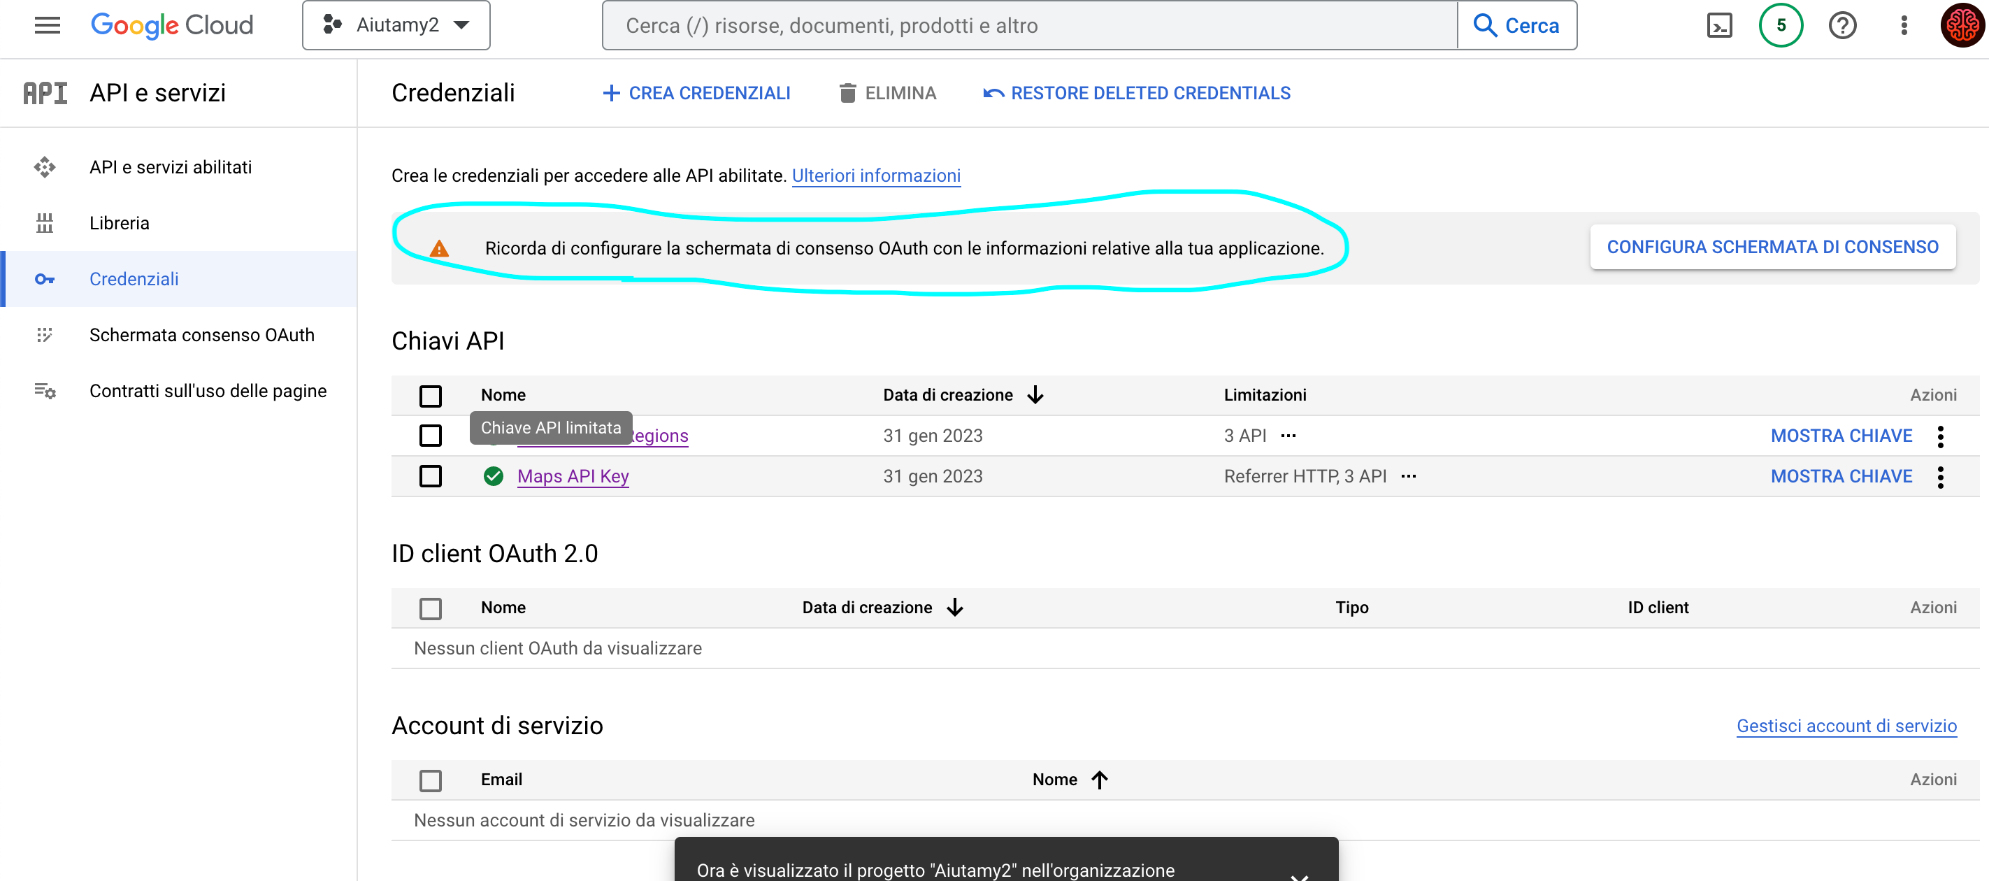Screen dimensions: 1989x881
Task: Click the Email column header
Action: tap(502, 780)
